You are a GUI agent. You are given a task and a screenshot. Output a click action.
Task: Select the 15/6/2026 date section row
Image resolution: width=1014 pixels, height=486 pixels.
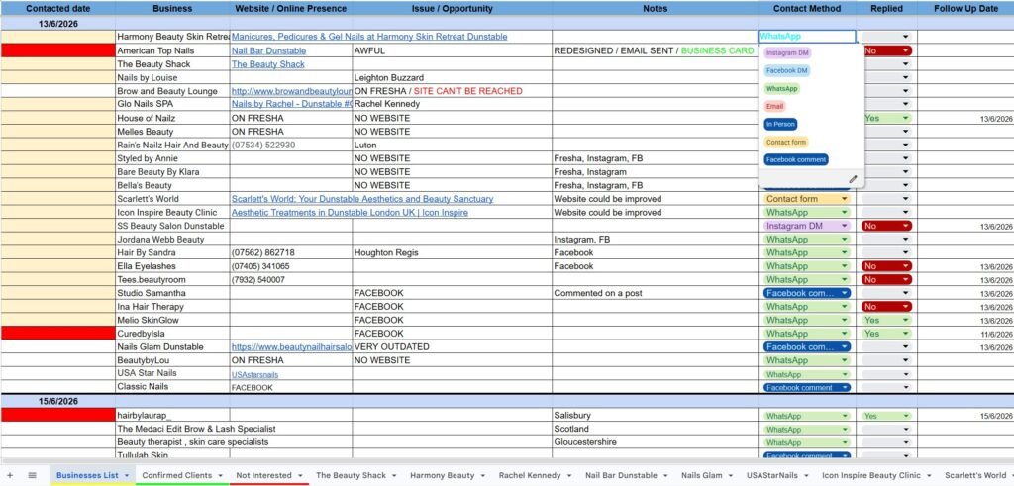point(507,401)
